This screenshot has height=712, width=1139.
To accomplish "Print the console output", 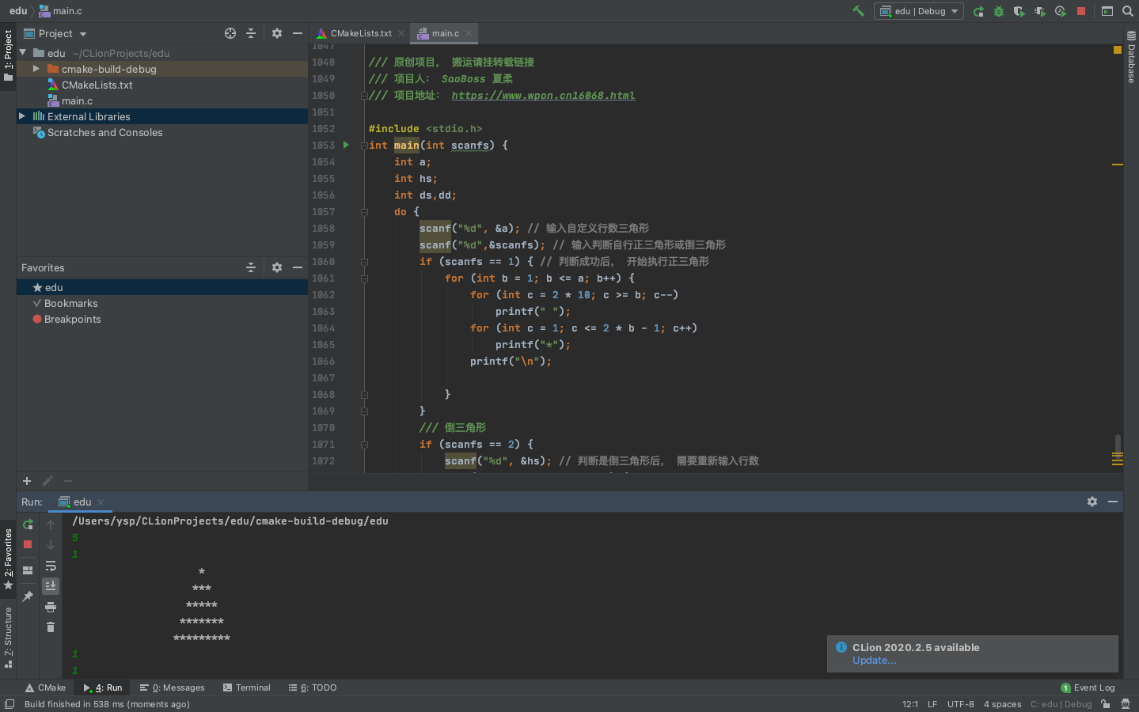I will [x=51, y=607].
